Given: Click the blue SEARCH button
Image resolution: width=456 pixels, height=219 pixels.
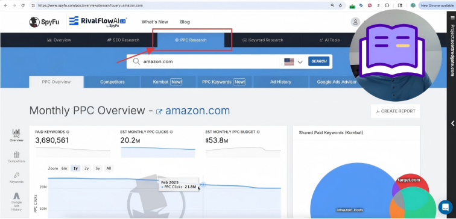Looking at the screenshot, I should point(318,61).
